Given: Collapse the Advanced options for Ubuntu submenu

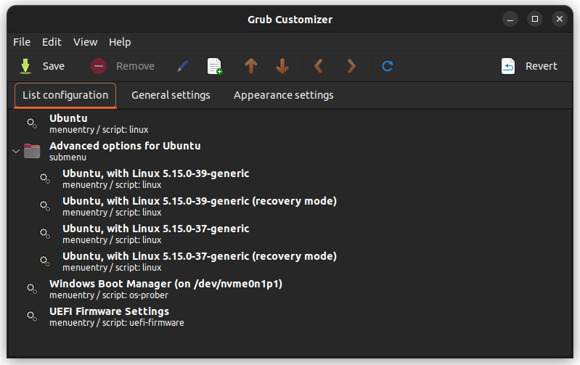Looking at the screenshot, I should coord(16,151).
